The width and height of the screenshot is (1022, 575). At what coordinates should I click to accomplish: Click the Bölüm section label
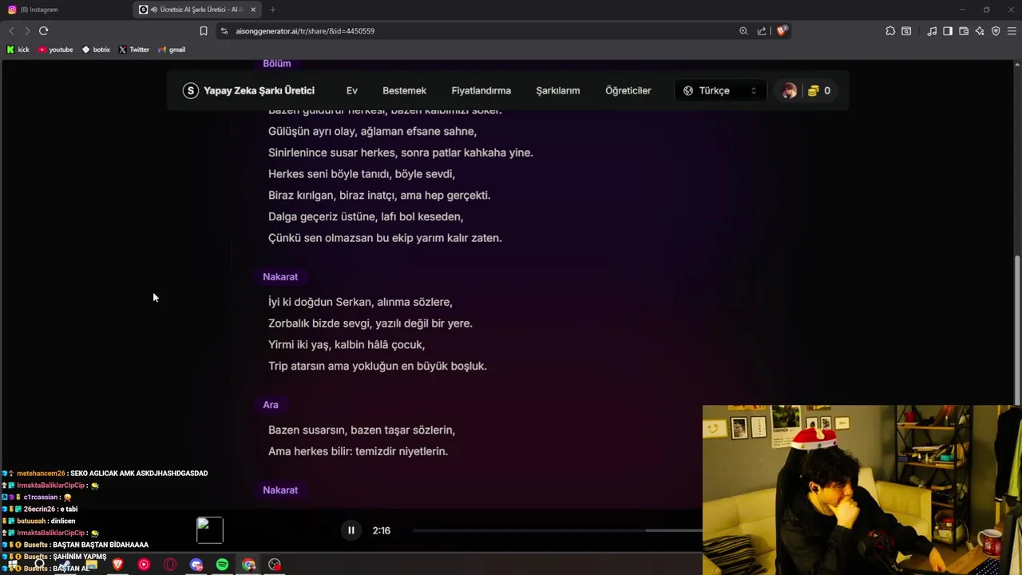click(x=277, y=64)
